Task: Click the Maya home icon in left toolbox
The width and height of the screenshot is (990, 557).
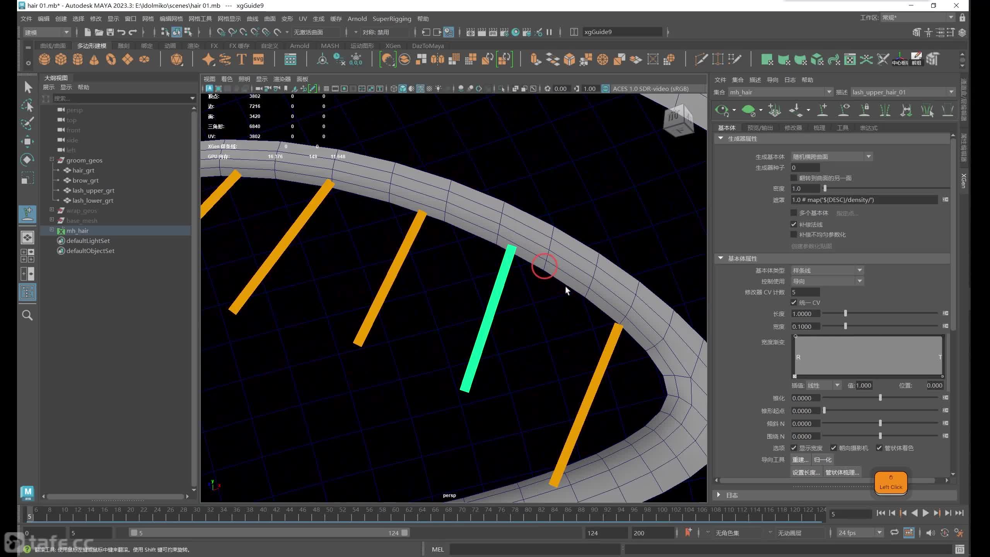Action: coord(27,493)
